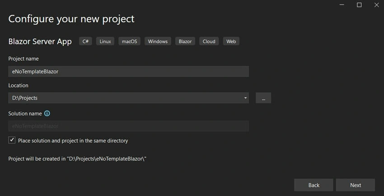
Task: Uncheck Place solution and project in same directory
Action: point(12,140)
